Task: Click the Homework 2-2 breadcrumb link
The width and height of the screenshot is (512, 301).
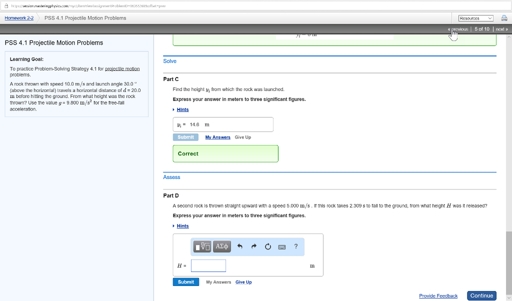Action: point(19,18)
